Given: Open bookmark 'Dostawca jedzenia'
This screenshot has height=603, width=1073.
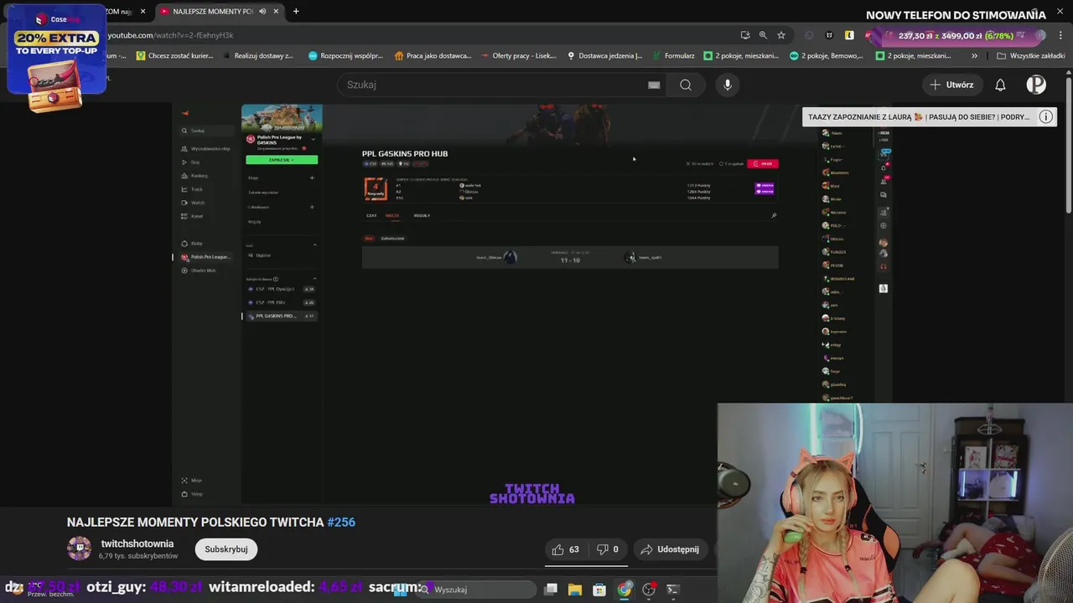Looking at the screenshot, I should (604, 56).
